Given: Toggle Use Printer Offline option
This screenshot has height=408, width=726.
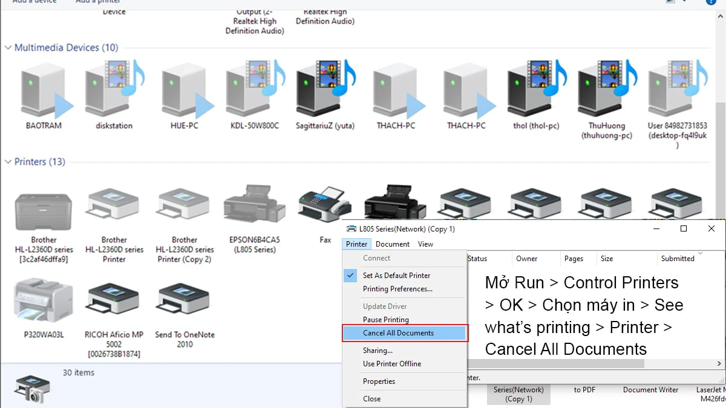Looking at the screenshot, I should pyautogui.click(x=391, y=363).
